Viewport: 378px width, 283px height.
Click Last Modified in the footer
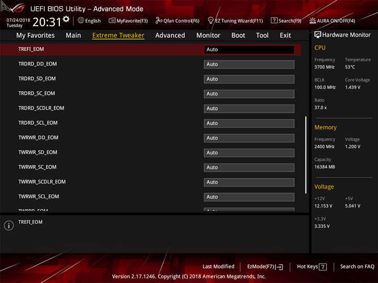click(x=218, y=267)
